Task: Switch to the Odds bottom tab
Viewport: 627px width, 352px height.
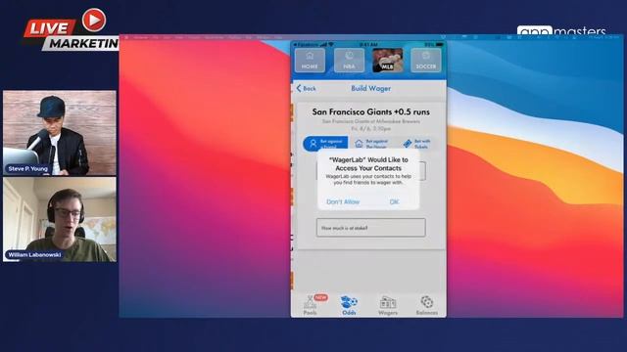Action: click(349, 305)
